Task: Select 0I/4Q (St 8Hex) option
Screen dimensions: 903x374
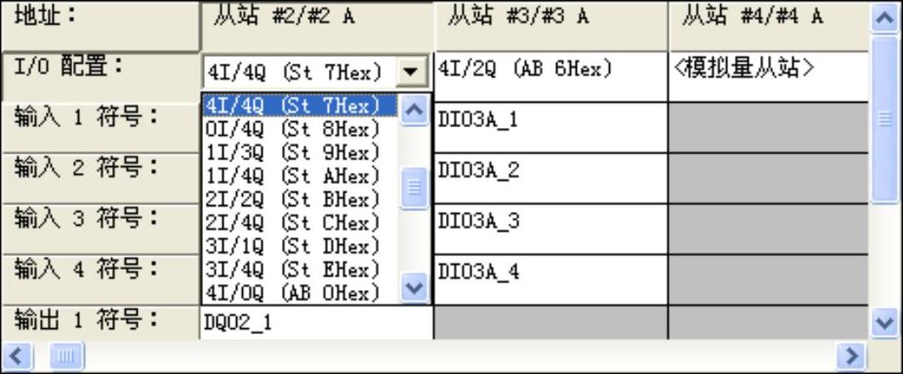Action: click(x=293, y=130)
